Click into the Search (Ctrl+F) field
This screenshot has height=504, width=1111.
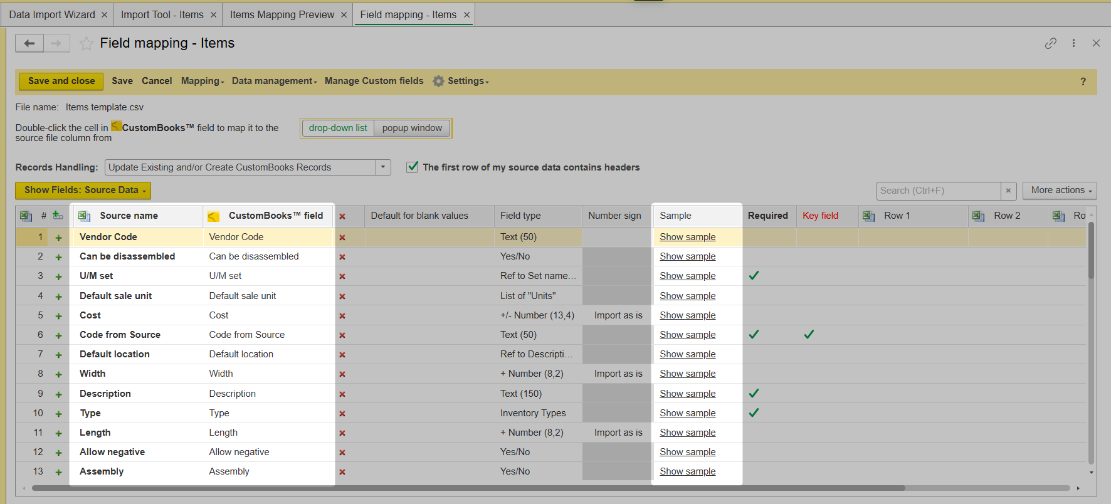939,191
